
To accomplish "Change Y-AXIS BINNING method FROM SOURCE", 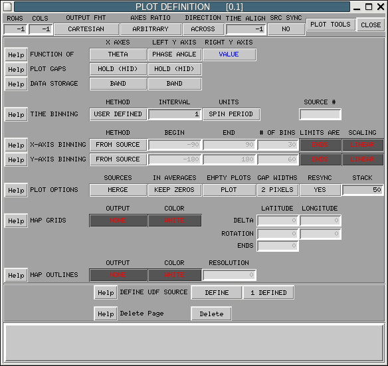I will tap(118, 159).
